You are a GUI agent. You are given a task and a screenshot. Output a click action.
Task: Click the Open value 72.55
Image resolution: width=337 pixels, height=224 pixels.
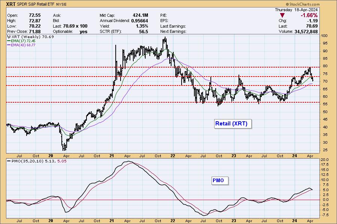coord(35,15)
